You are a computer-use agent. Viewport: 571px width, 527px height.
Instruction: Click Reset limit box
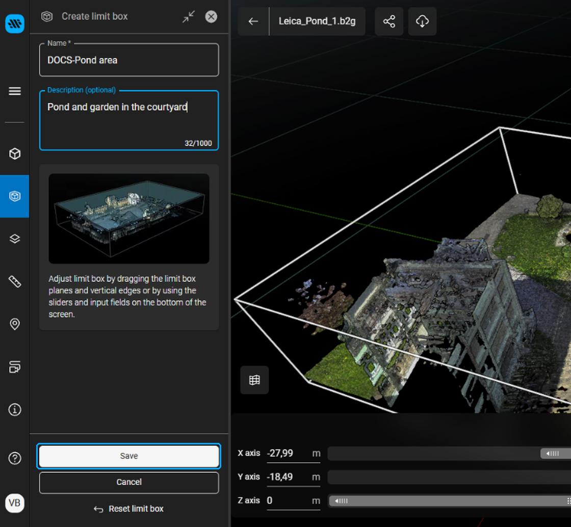click(129, 509)
